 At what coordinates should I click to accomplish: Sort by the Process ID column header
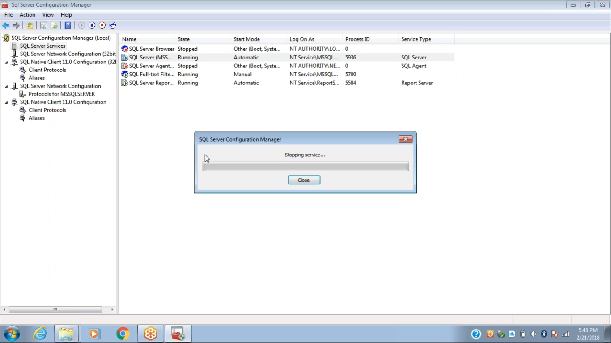click(370, 39)
